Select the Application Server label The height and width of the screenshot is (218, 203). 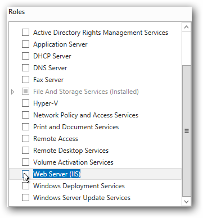click(60, 44)
